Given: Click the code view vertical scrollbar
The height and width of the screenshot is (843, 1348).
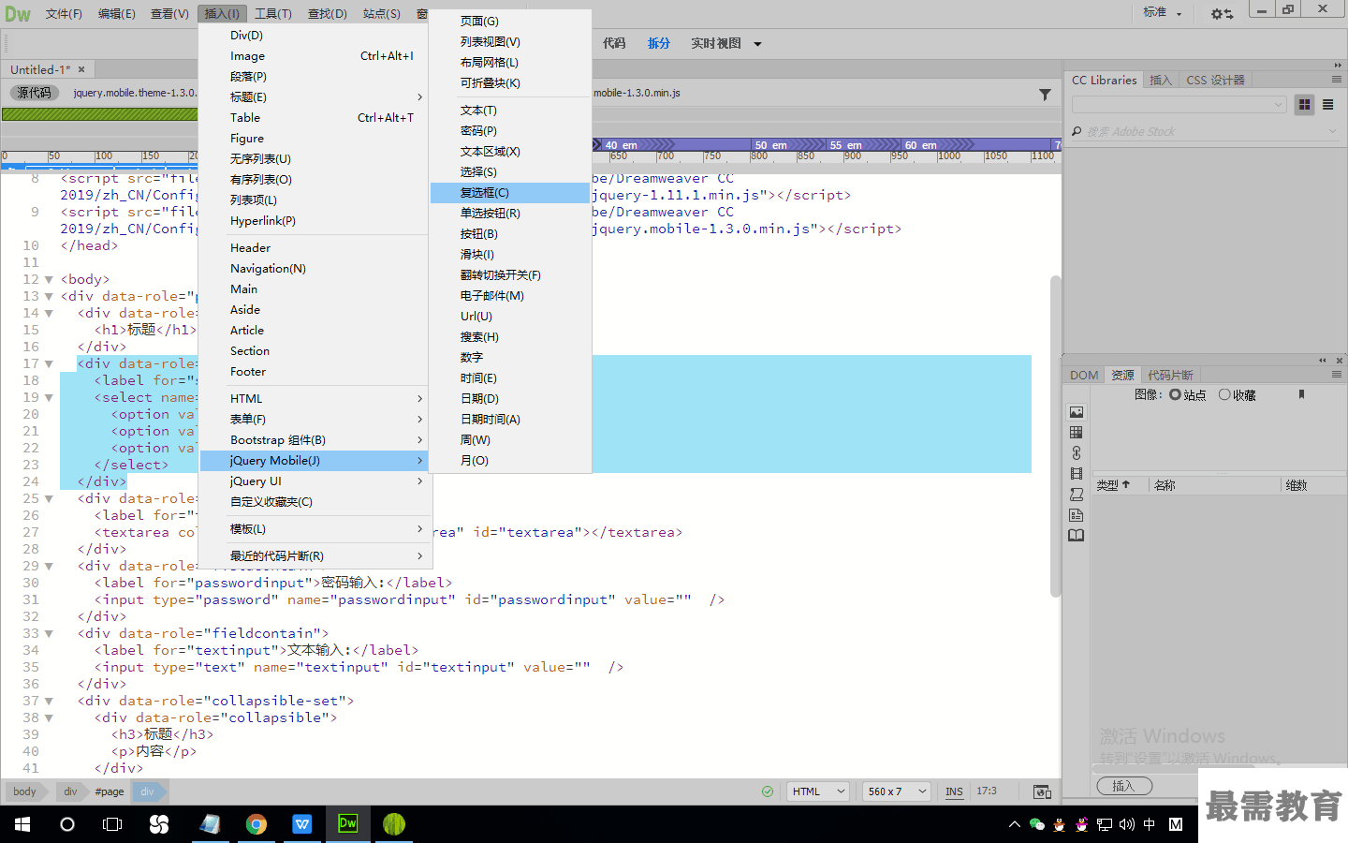Looking at the screenshot, I should [1056, 436].
